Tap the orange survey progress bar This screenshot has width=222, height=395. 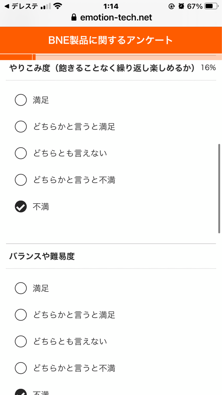pos(111,57)
